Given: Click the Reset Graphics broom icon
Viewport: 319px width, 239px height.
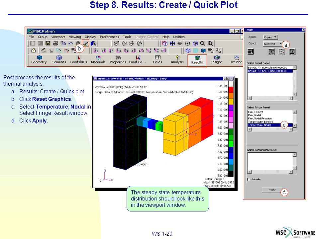Looking at the screenshot, I should click(86, 43).
